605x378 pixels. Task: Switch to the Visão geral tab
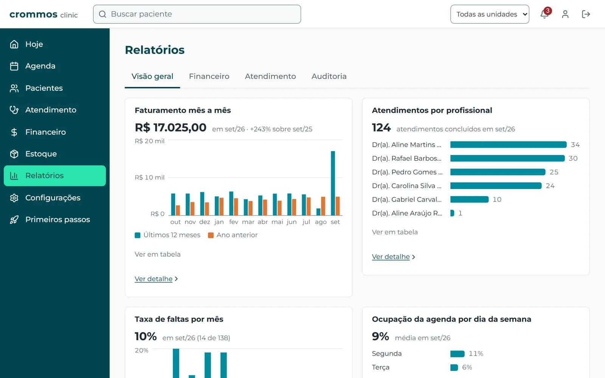coord(152,76)
